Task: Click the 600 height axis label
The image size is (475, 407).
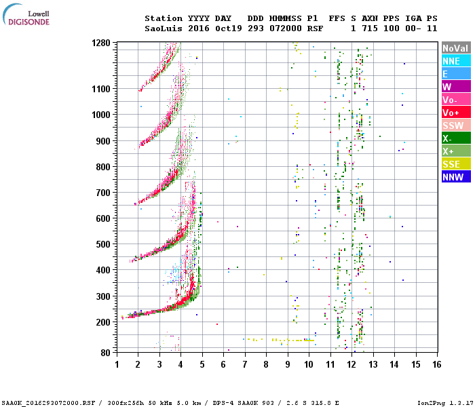Action: [103, 218]
